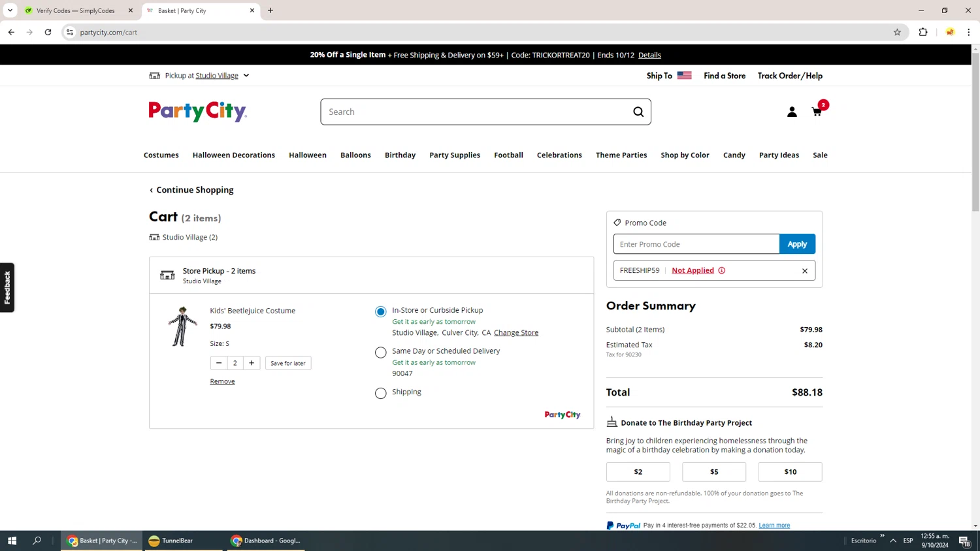
Task: Click PayPal Learn more link
Action: click(x=774, y=526)
